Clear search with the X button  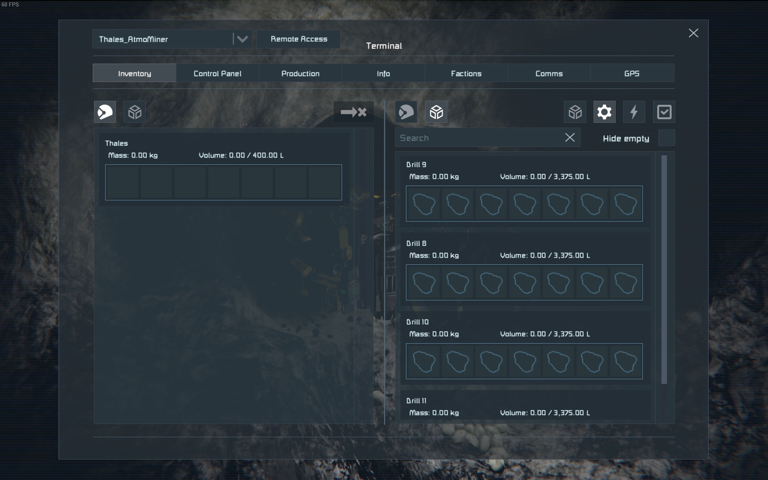point(570,138)
